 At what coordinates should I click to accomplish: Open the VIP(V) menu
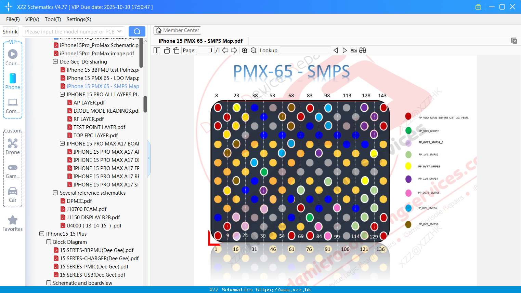pos(32,19)
